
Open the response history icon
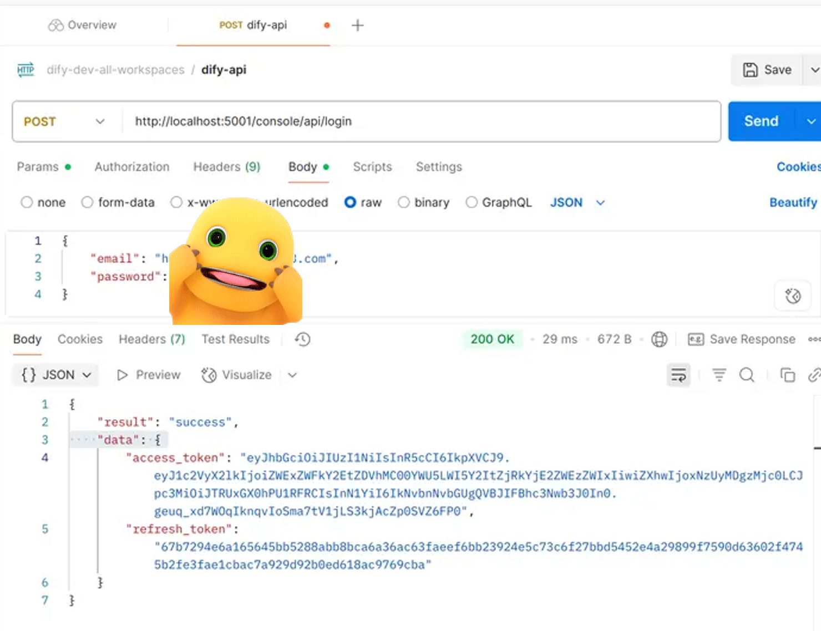click(x=302, y=339)
